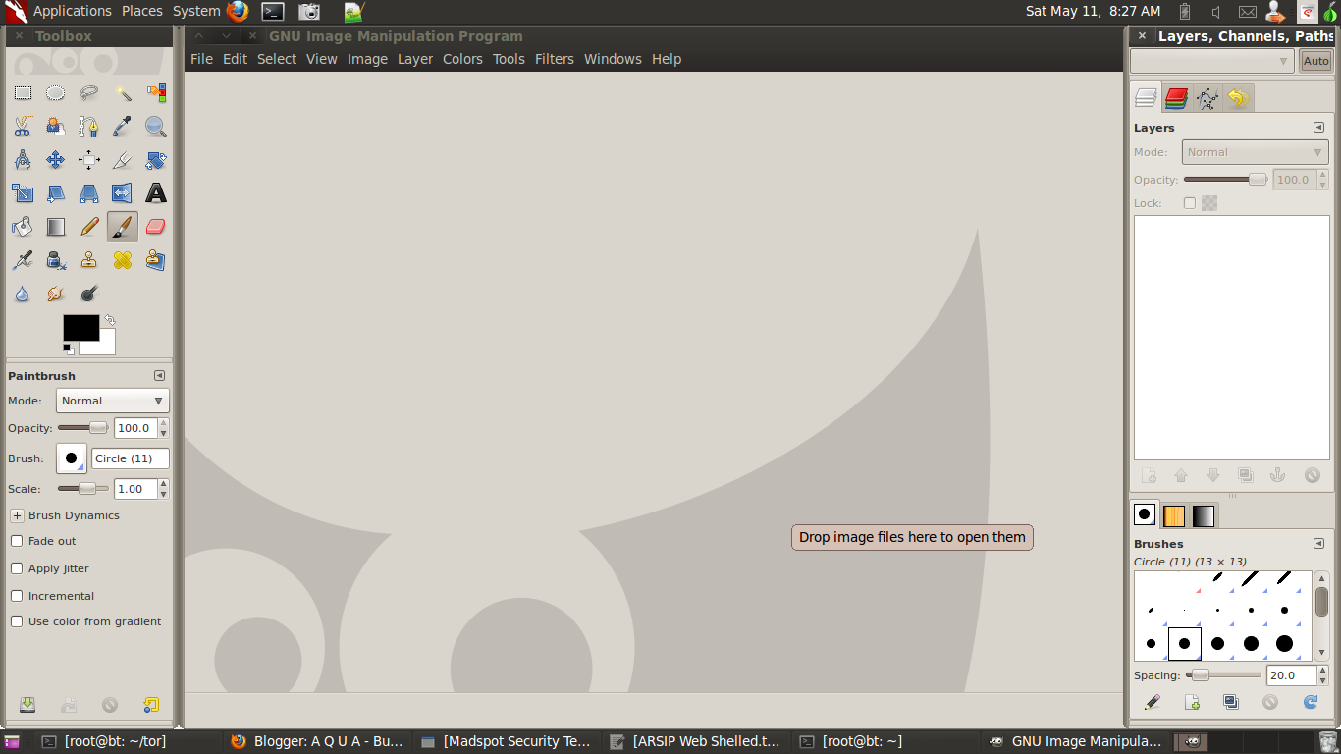Enable the Apply Jitter checkbox

[17, 568]
